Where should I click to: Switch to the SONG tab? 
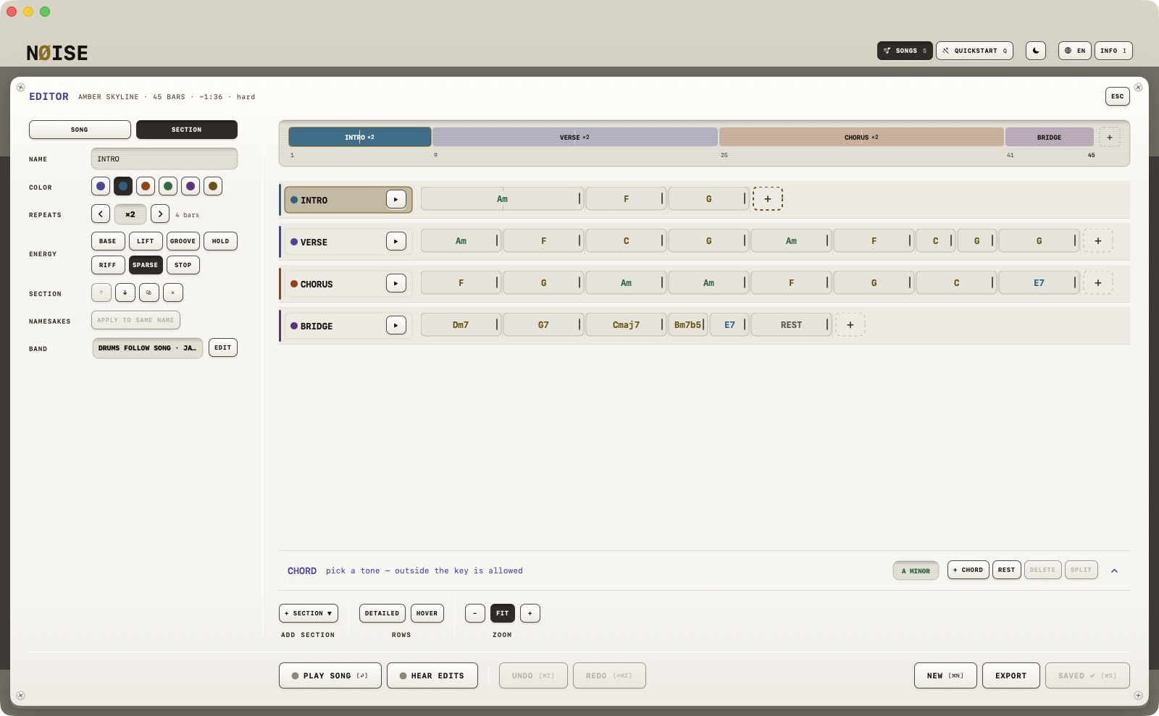pyautogui.click(x=80, y=130)
